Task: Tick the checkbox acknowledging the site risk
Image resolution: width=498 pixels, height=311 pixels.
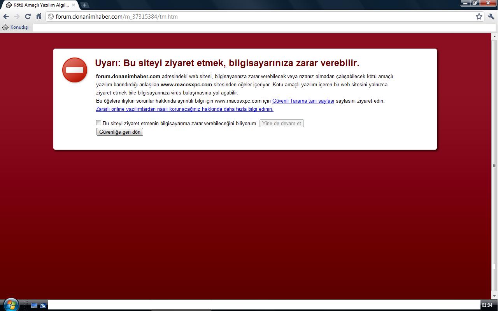Action: coord(98,123)
